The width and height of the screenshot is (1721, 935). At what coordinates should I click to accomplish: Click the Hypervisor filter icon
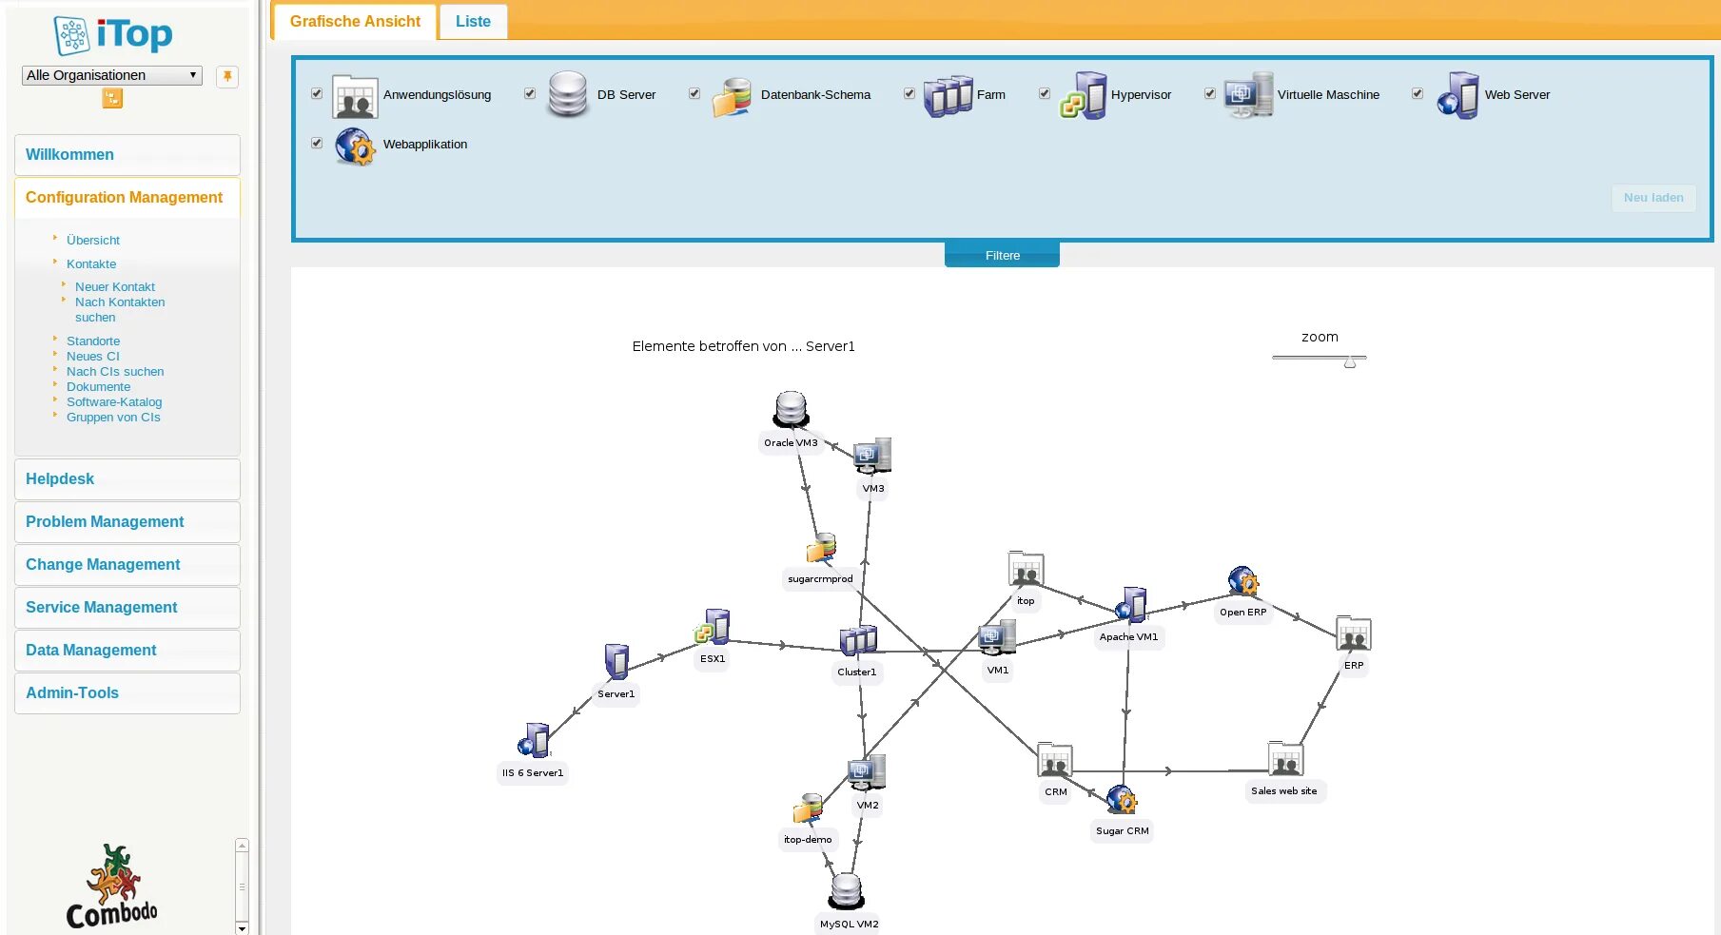(x=1084, y=95)
